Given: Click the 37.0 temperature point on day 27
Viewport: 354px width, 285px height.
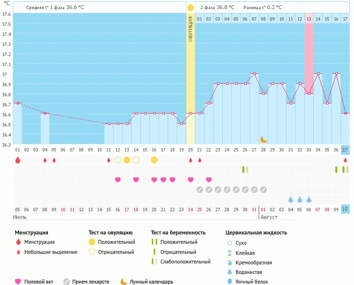Looking at the screenshot, I should 254,74.
